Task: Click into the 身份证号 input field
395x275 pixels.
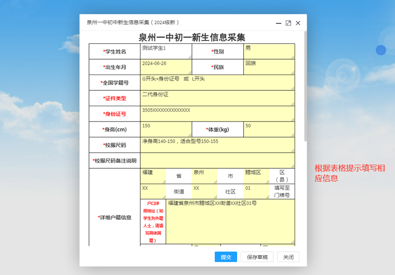Action: point(218,114)
